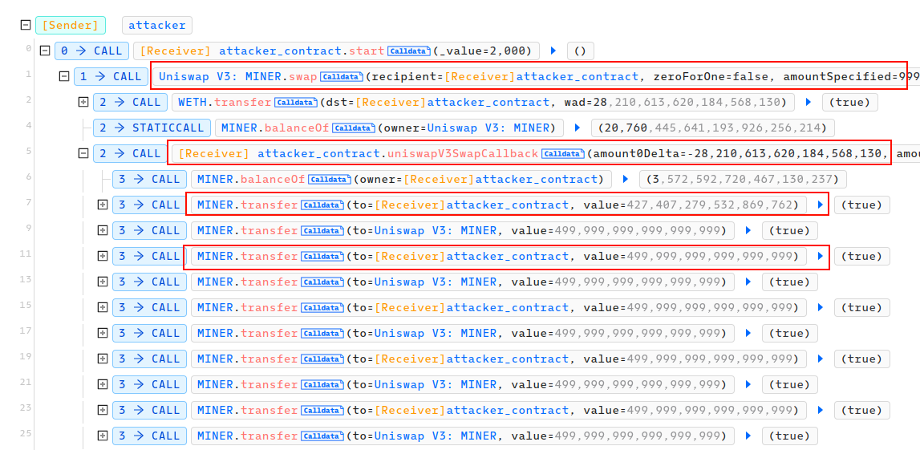Click the attacker address tag
920x450 pixels.
[x=157, y=25]
